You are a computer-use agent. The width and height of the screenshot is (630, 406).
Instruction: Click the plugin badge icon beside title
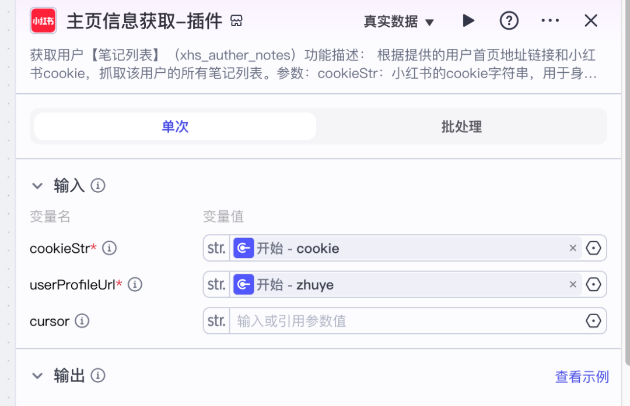point(236,22)
